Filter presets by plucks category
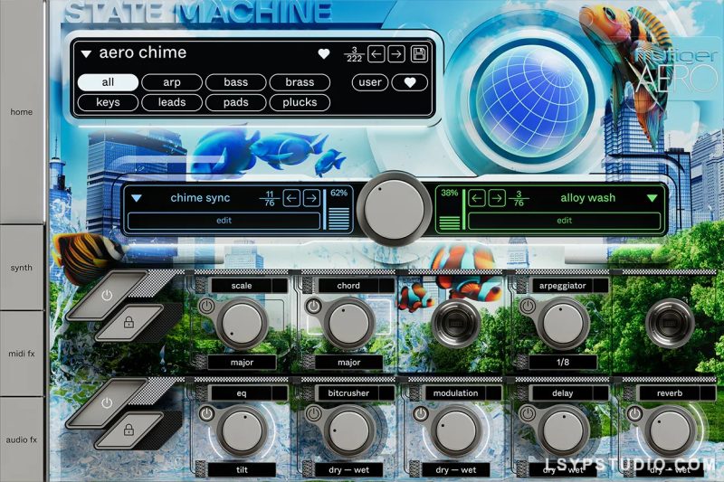The height and width of the screenshot is (482, 724). pyautogui.click(x=300, y=102)
